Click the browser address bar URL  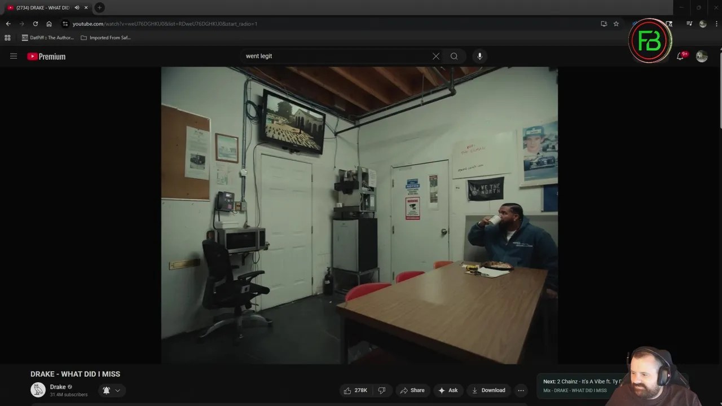point(165,24)
